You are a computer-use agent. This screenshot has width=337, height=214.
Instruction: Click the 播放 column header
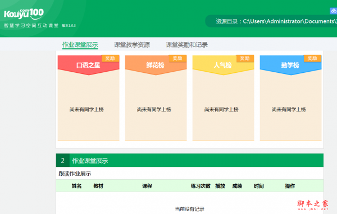coord(220,186)
